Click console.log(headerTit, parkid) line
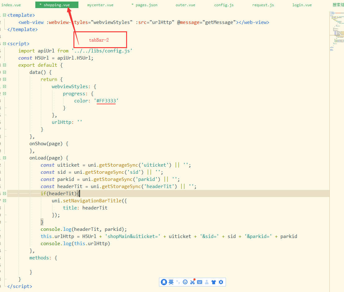344x292 pixels. point(84,229)
